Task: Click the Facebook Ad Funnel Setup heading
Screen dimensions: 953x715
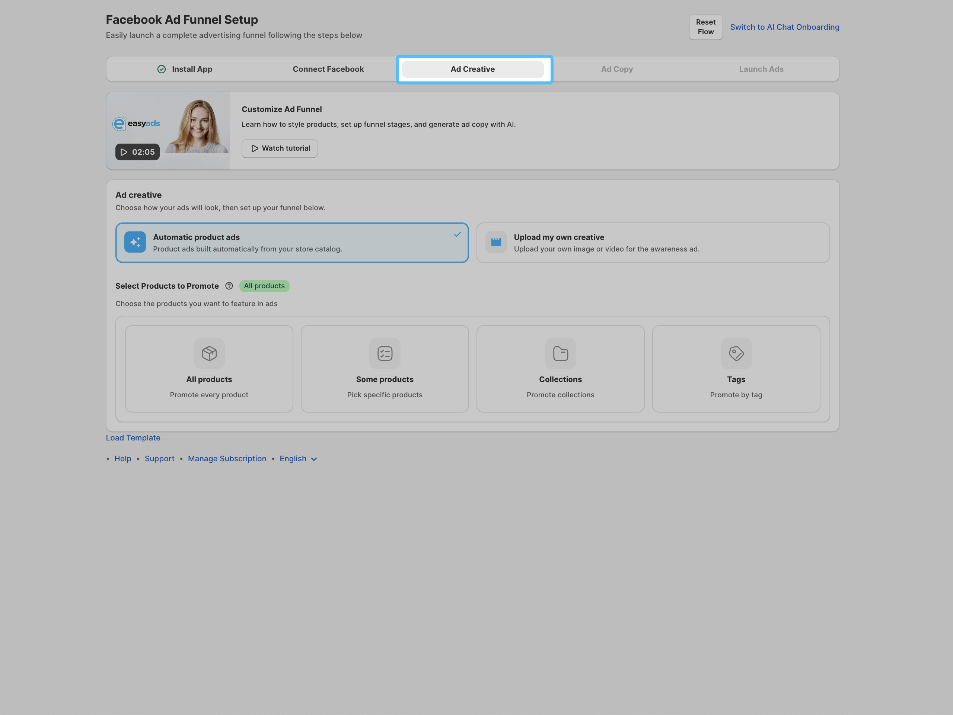Action: (x=182, y=20)
